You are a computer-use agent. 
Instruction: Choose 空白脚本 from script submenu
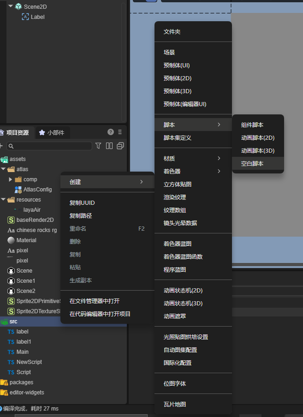(x=252, y=164)
